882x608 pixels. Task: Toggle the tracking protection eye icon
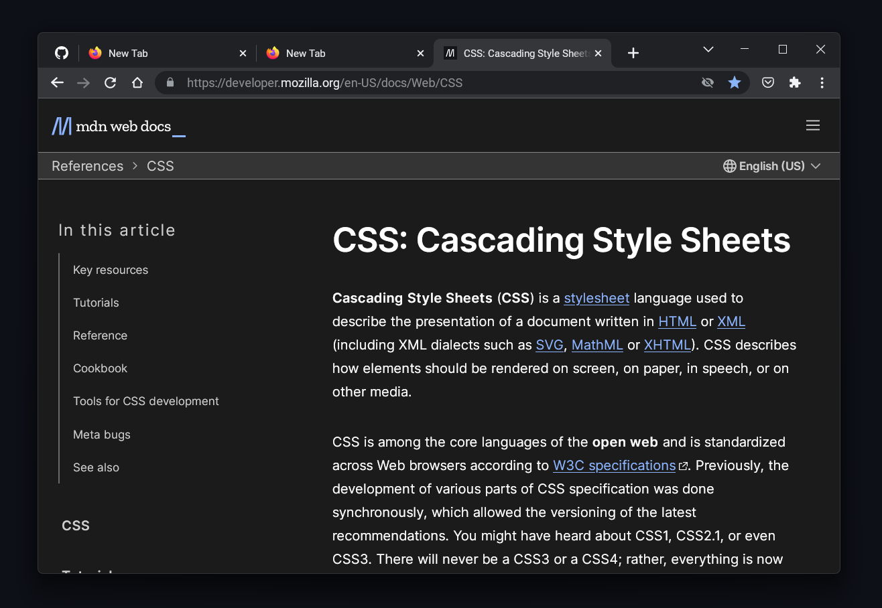pyautogui.click(x=707, y=82)
